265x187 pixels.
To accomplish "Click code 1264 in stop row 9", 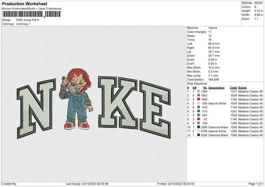I will 234,123.
